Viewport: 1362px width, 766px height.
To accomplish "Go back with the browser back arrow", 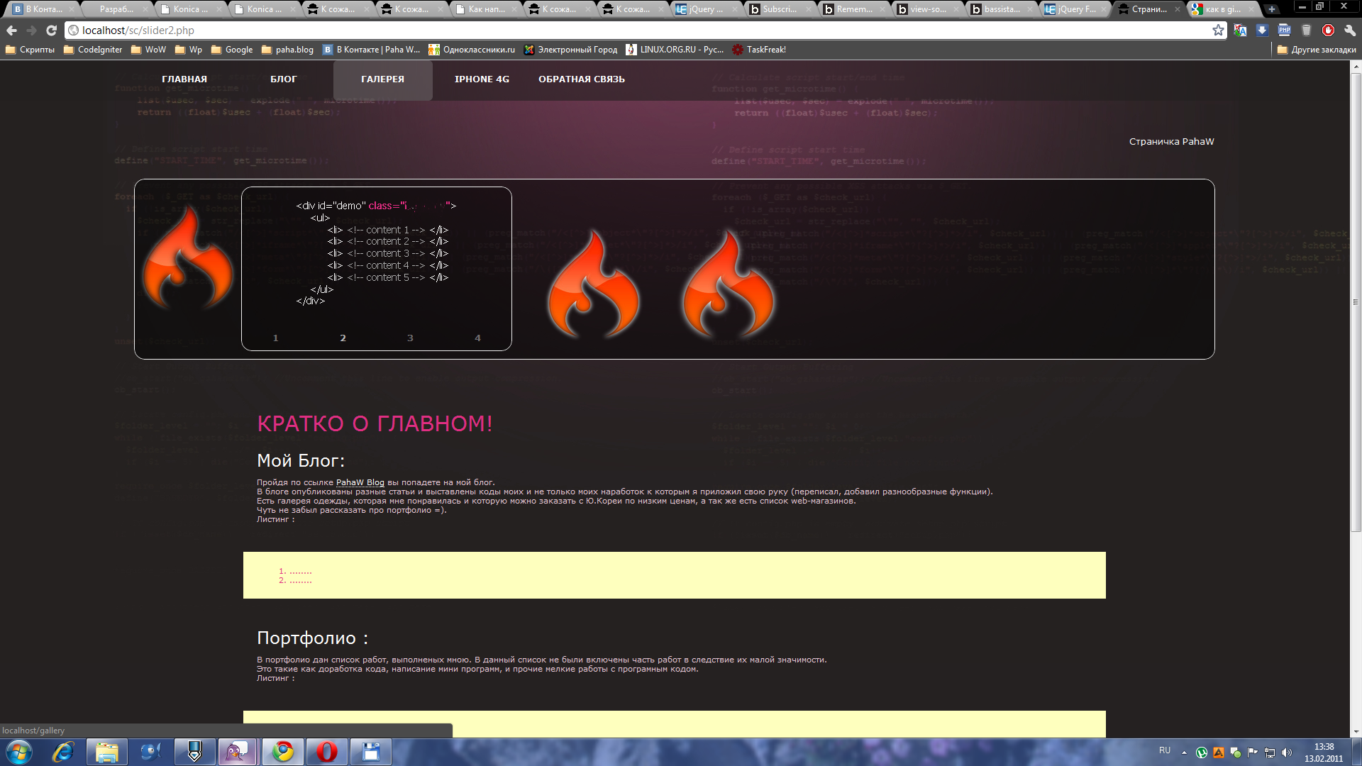I will [x=11, y=30].
